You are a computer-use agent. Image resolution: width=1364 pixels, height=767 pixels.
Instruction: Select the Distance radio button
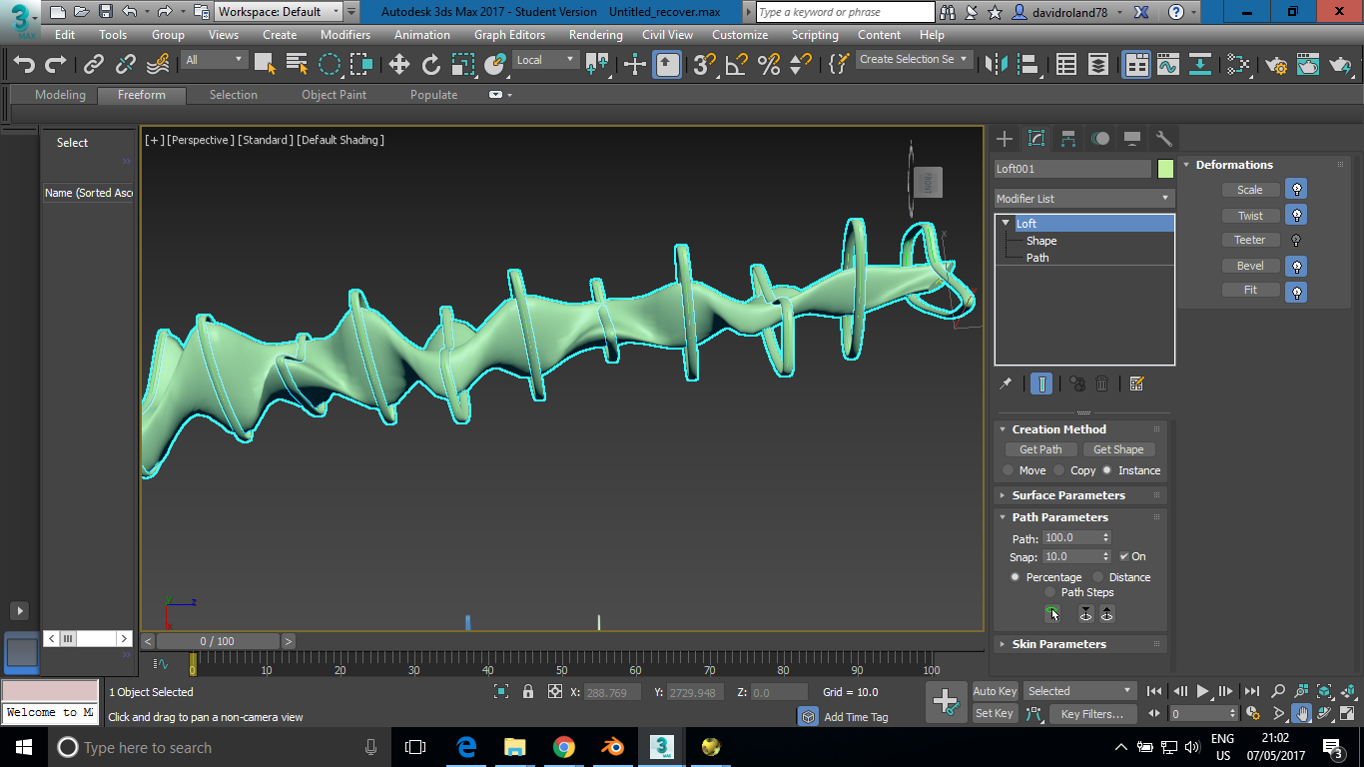[1098, 577]
